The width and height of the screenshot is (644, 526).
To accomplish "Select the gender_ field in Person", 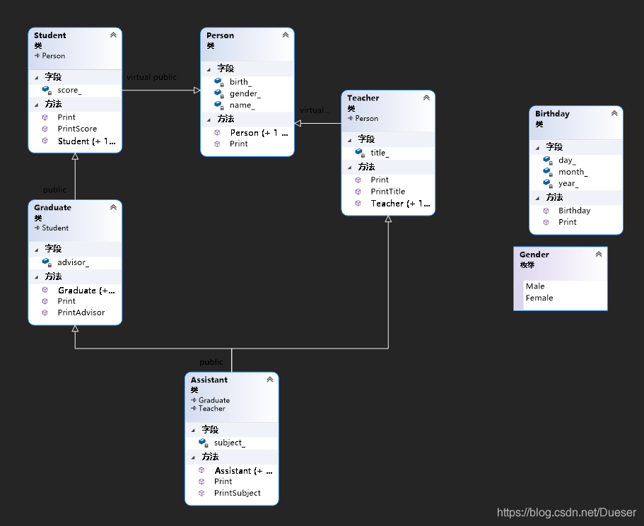I will coord(245,93).
